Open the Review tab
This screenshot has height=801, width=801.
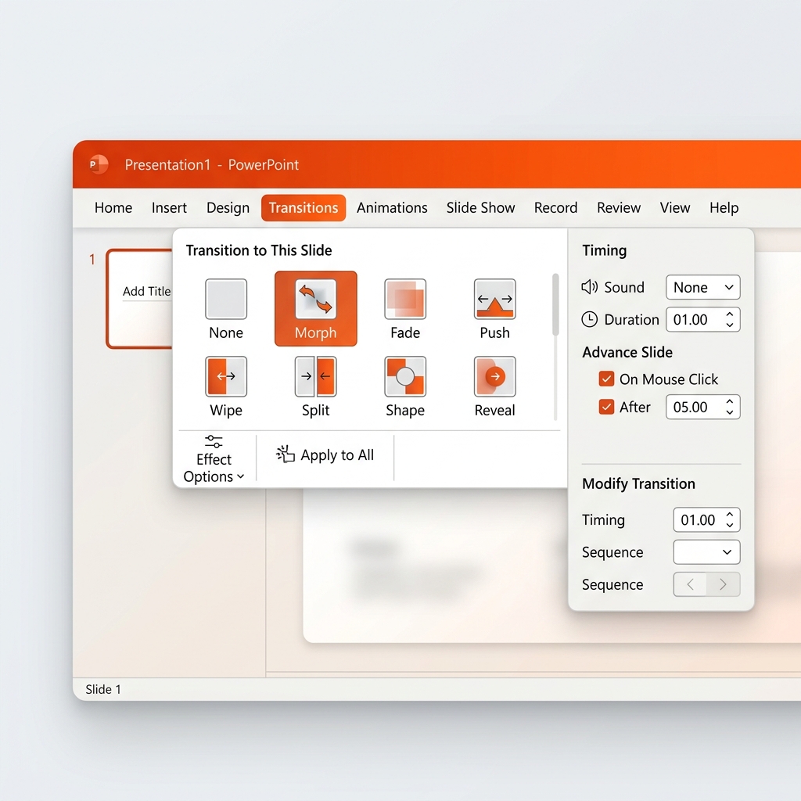click(619, 208)
